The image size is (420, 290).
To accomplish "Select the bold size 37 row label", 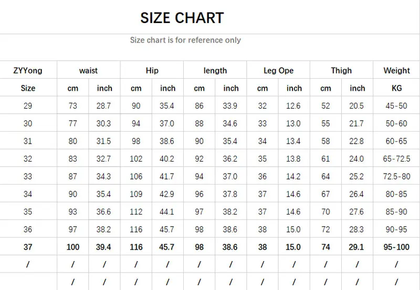I will pos(28,247).
